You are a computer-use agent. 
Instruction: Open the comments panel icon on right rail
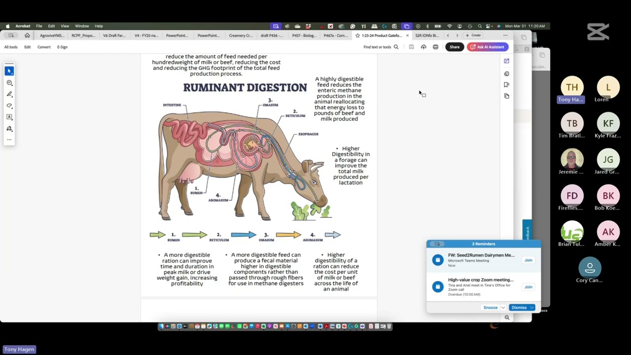pyautogui.click(x=506, y=73)
